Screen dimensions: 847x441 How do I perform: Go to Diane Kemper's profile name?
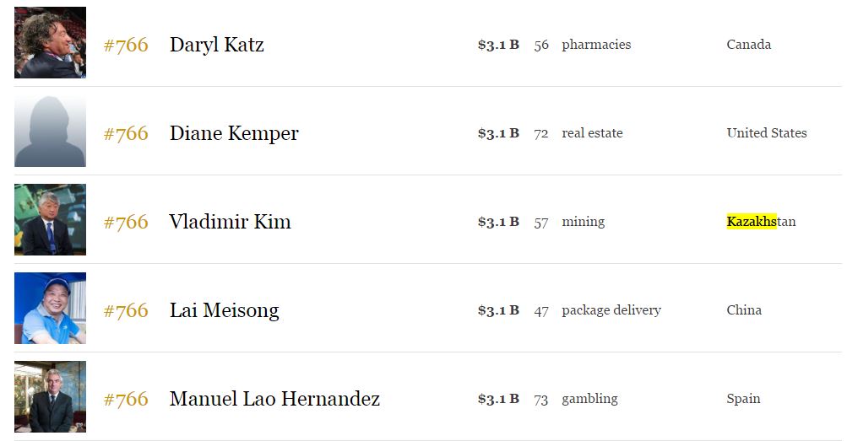coord(234,133)
